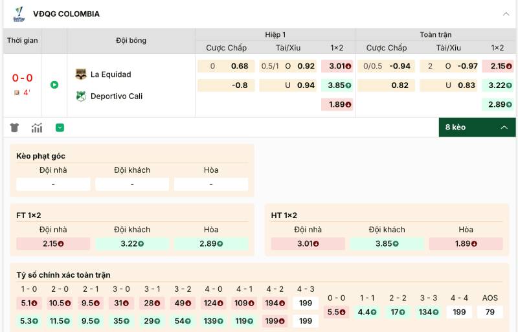Viewport: 518px width, 332px height.
Task: Bet away correct score odds 5.3
Action: 29,321
